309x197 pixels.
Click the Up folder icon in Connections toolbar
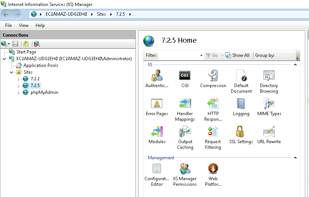(x=26, y=44)
